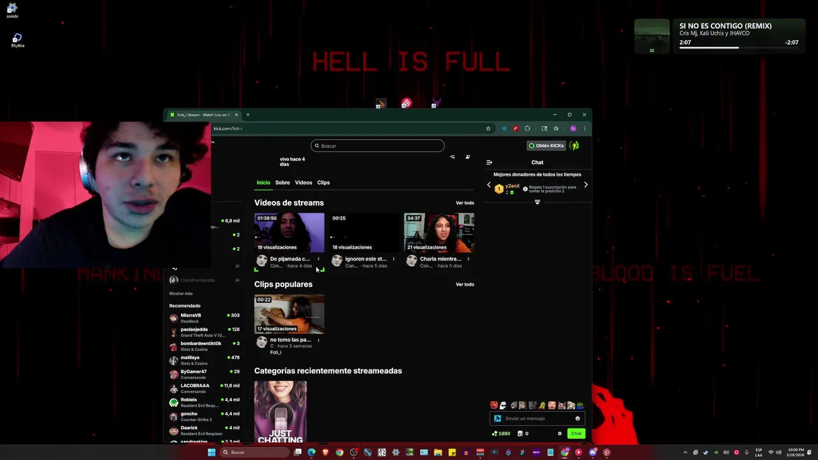Open Microsoft Edge from the taskbar
818x460 pixels.
[311, 452]
